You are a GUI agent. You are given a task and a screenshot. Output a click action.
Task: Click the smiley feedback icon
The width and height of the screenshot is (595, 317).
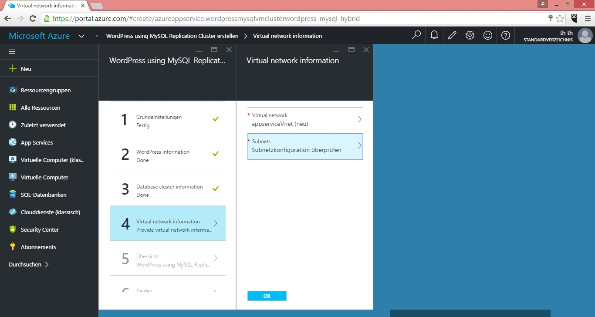(488, 35)
